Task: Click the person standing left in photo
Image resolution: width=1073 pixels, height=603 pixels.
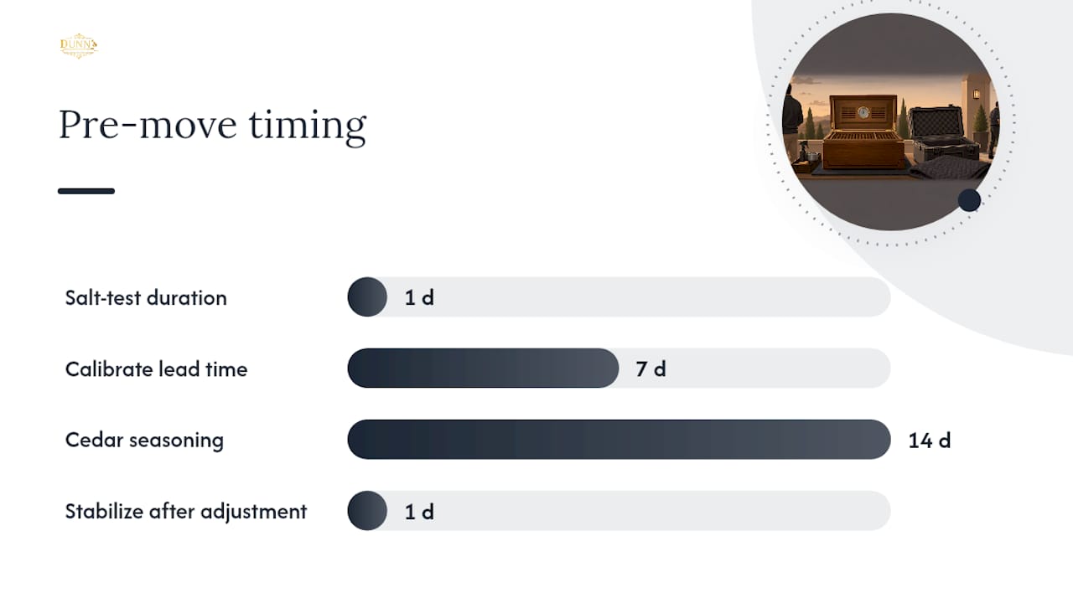Action: pyautogui.click(x=792, y=121)
